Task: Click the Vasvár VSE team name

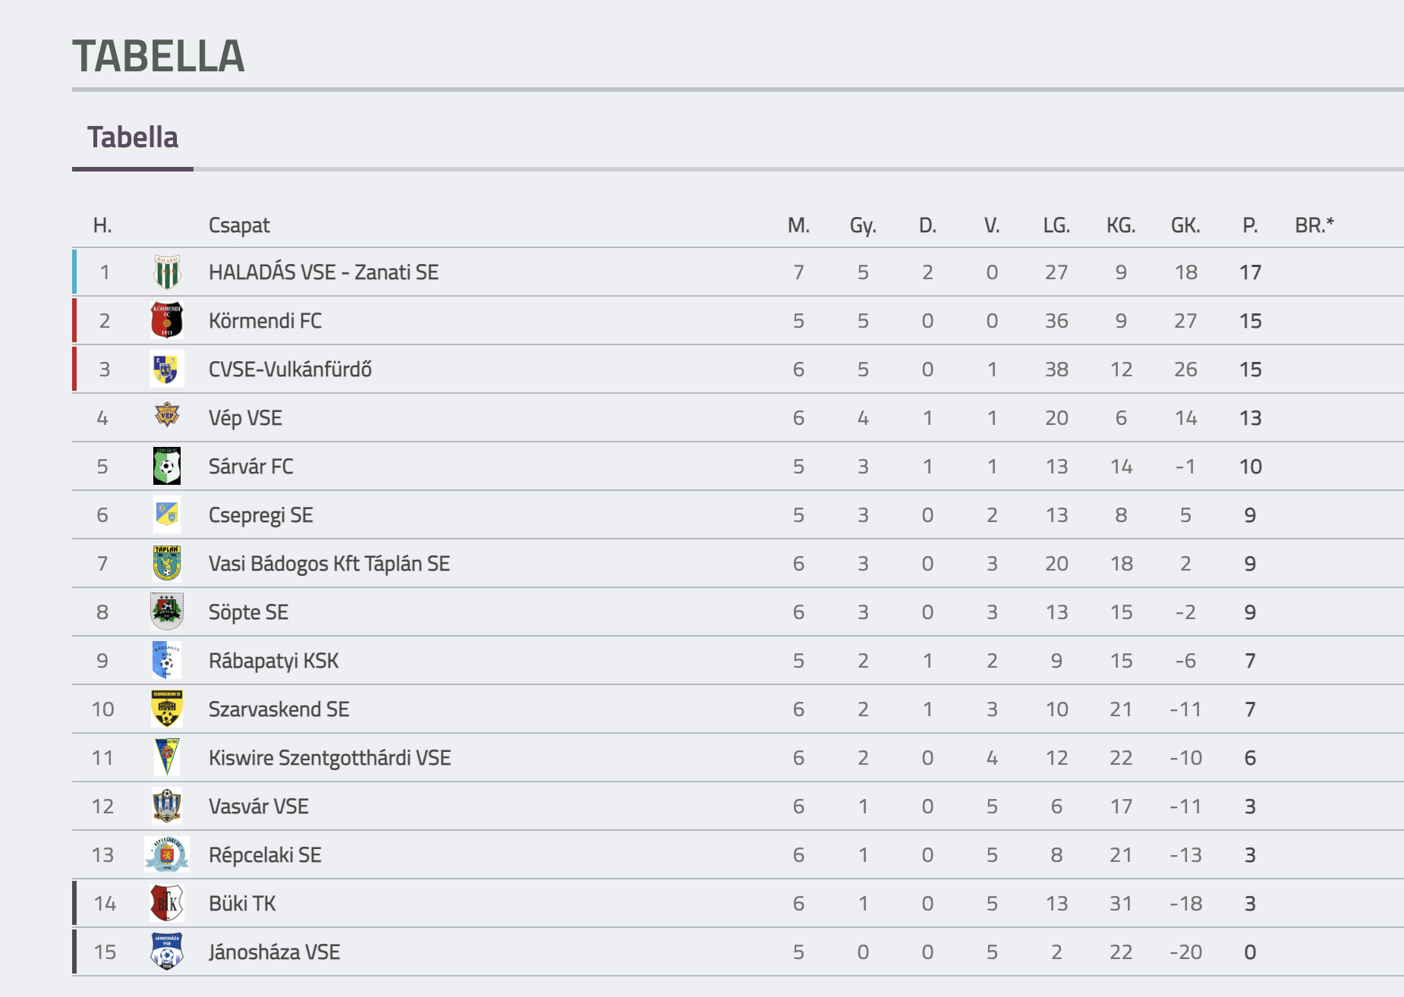Action: point(258,807)
